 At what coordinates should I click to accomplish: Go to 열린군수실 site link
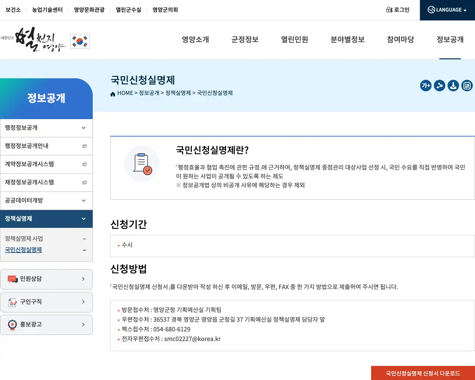tap(129, 10)
